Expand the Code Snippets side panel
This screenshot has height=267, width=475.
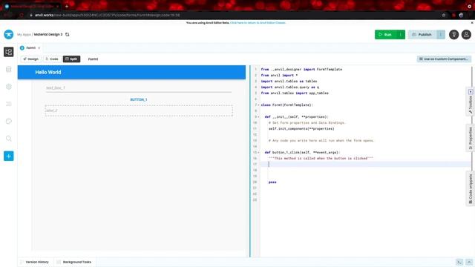tap(470, 188)
